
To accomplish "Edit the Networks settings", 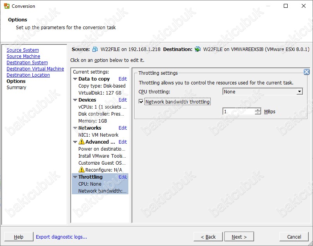I will pos(123,128).
